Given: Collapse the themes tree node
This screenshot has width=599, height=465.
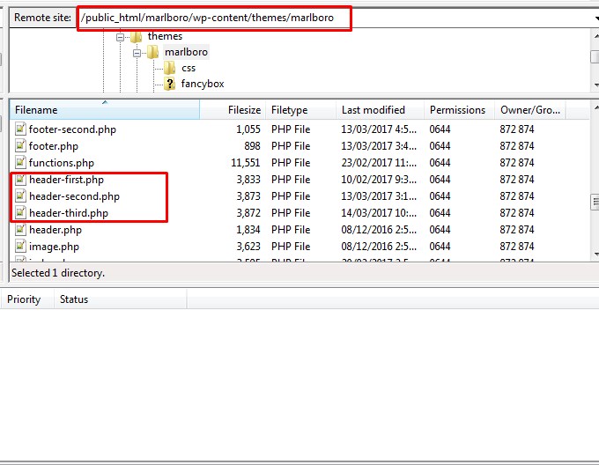Looking at the screenshot, I should [x=121, y=36].
